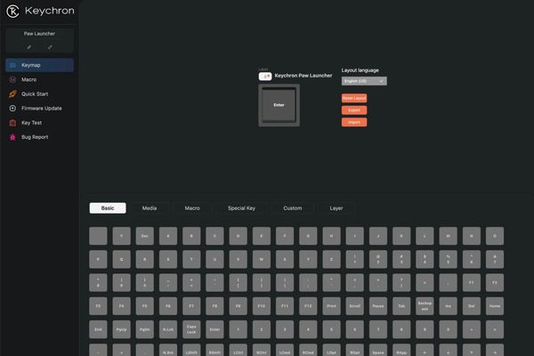
Task: Select the Layer keycode tab
Action: point(336,208)
